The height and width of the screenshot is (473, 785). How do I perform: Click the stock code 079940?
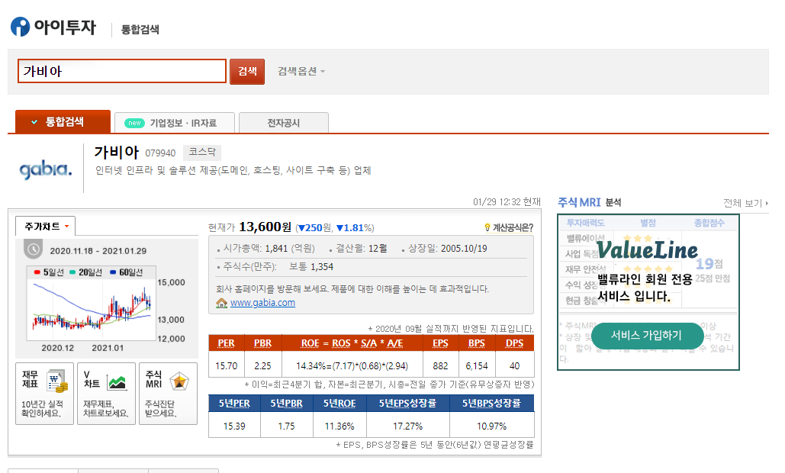[160, 153]
